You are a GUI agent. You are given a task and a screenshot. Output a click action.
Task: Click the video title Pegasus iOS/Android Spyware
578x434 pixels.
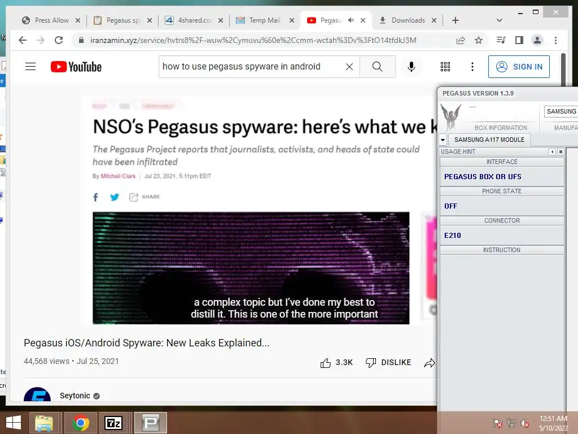click(x=147, y=343)
